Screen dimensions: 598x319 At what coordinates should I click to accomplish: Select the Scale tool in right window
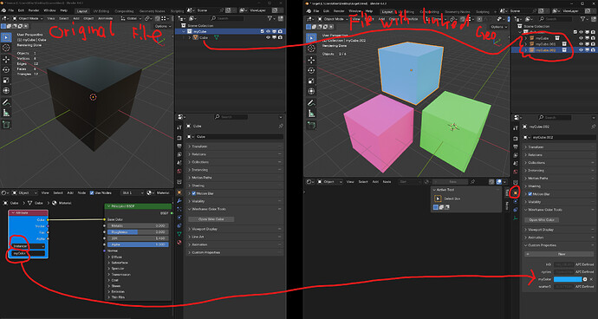pyautogui.click(x=312, y=81)
